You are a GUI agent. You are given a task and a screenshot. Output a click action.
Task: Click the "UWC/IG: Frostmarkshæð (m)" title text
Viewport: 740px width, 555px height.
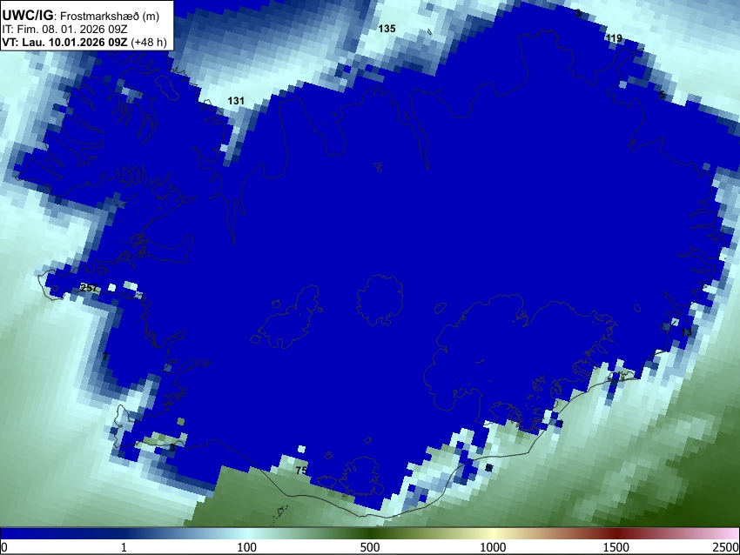[81, 15]
